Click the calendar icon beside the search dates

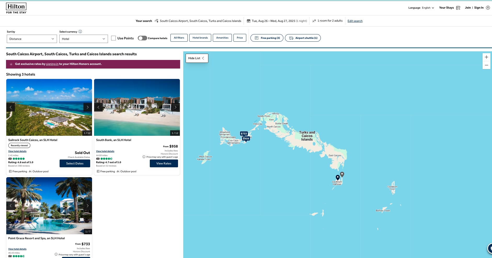pyautogui.click(x=249, y=21)
